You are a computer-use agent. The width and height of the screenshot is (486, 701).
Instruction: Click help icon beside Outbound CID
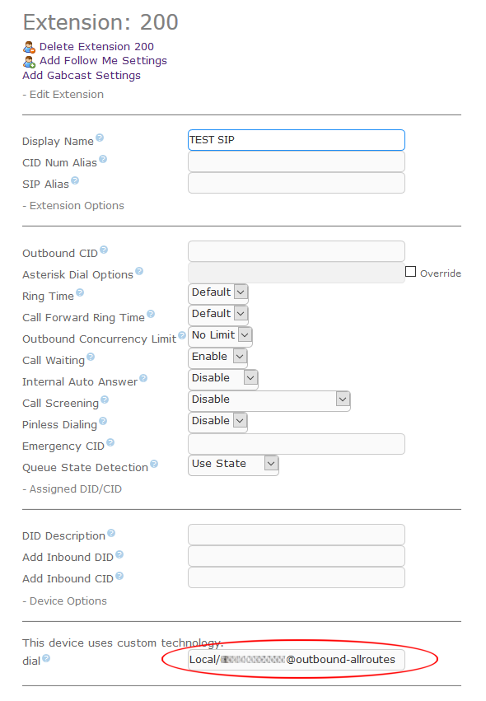(104, 250)
